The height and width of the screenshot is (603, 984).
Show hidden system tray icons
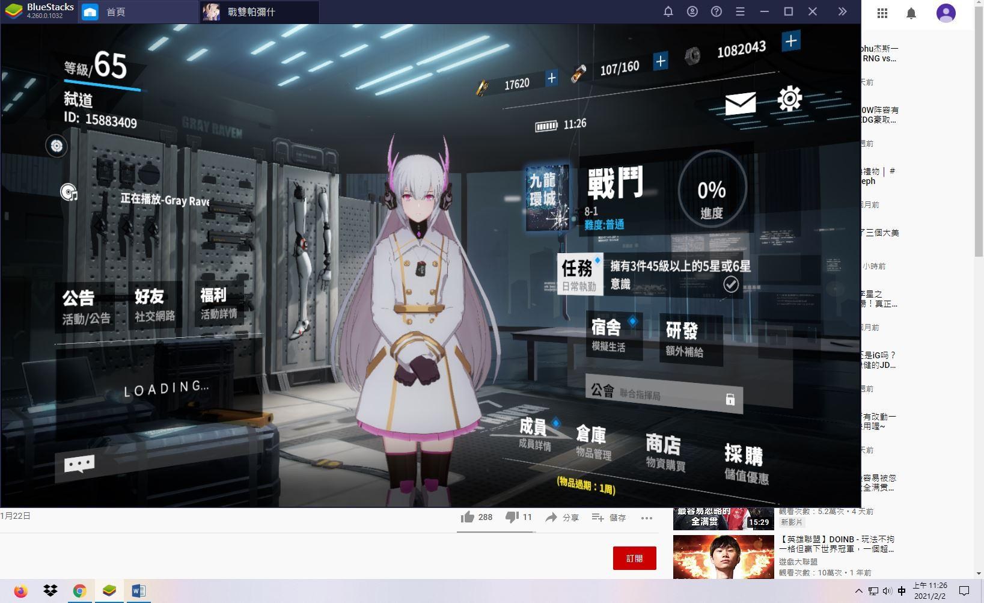point(858,591)
